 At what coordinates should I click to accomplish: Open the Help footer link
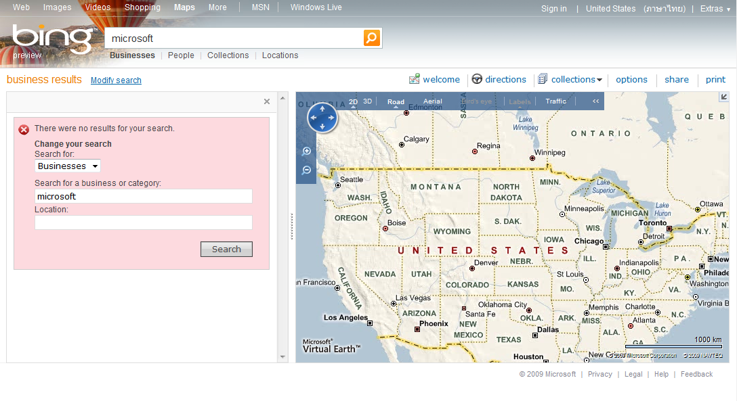coord(661,374)
